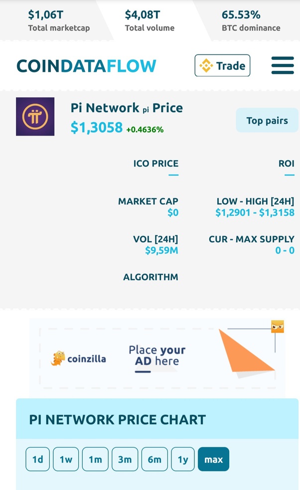Click the Trade button
Image resolution: width=300 pixels, height=490 pixels.
tap(222, 65)
